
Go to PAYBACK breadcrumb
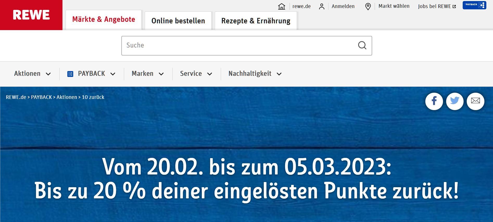click(x=41, y=97)
